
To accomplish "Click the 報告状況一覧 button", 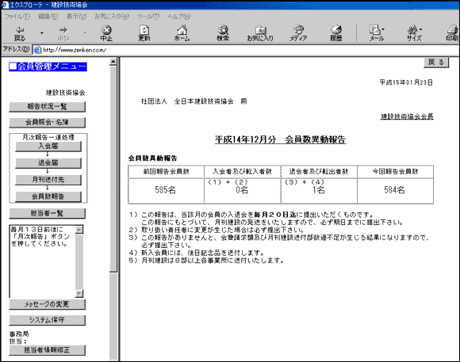I will 48,107.
